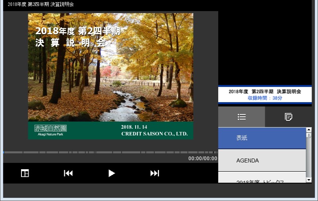Start playback with the play button
The height and width of the screenshot is (201, 318).
coord(112,173)
